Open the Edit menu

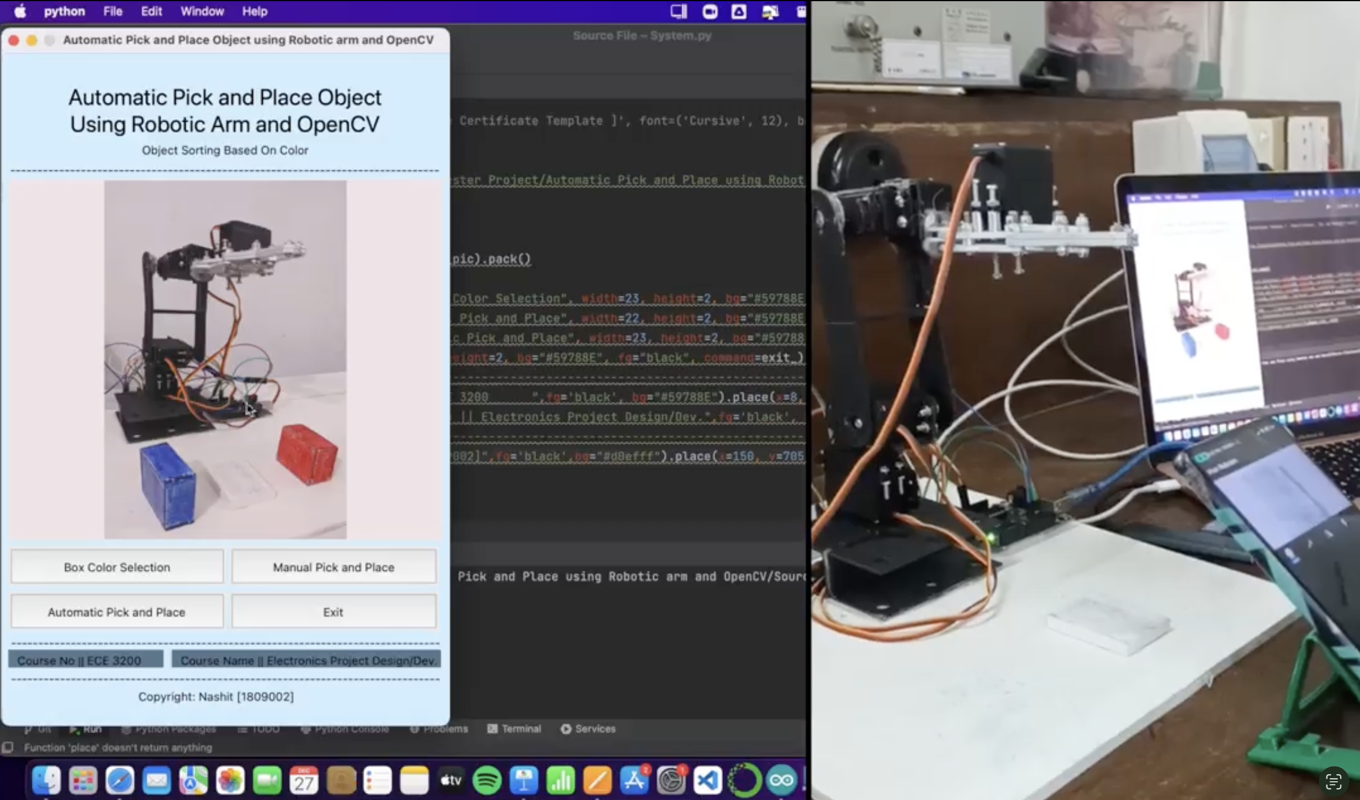pos(151,11)
